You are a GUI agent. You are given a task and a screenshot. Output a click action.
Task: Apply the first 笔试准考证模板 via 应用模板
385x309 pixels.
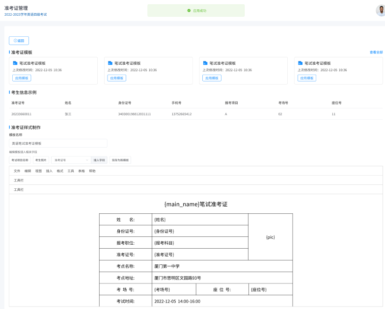coord(22,78)
